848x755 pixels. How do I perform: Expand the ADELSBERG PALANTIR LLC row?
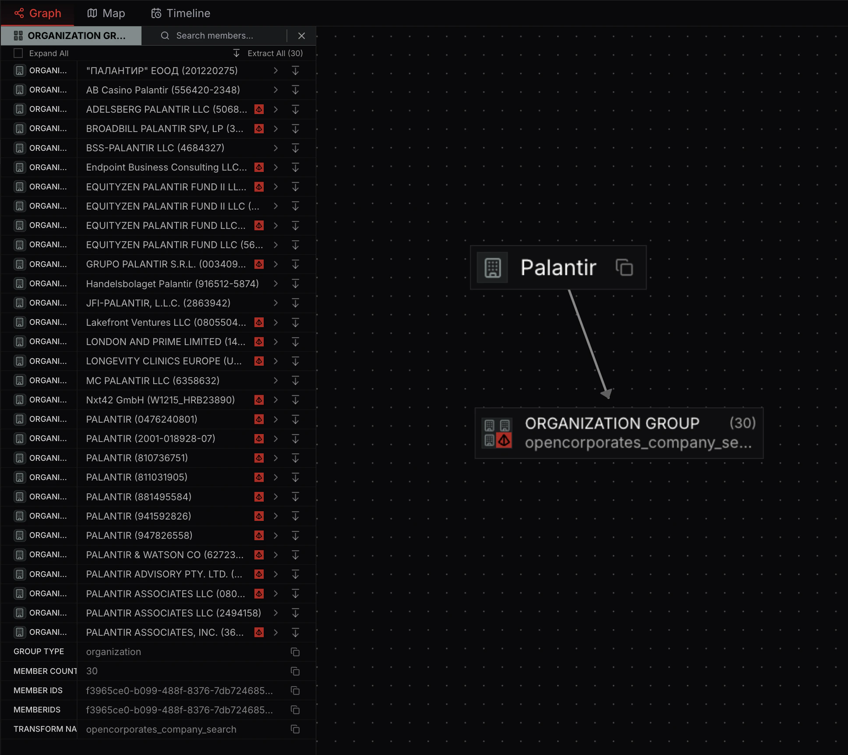[276, 109]
